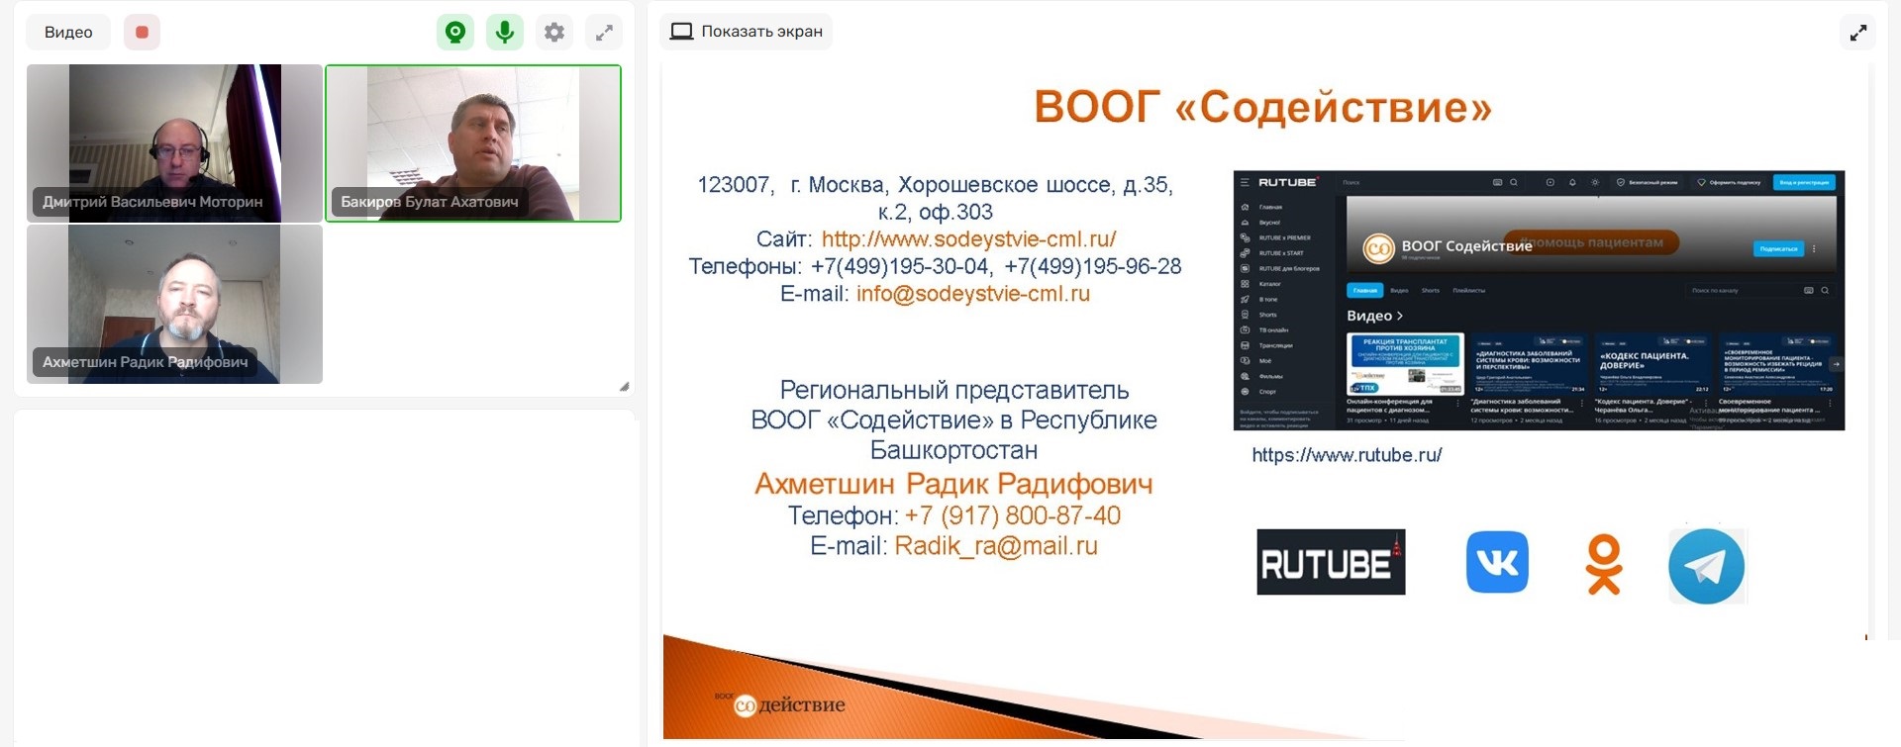1901x747 pixels.
Task: Click the Показать экран button
Action: tap(747, 32)
